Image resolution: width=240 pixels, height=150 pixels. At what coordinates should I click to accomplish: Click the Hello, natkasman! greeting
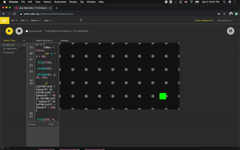pyautogui.click(x=204, y=20)
